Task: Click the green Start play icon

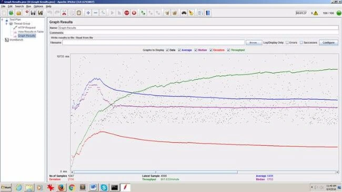Action: click(x=112, y=13)
